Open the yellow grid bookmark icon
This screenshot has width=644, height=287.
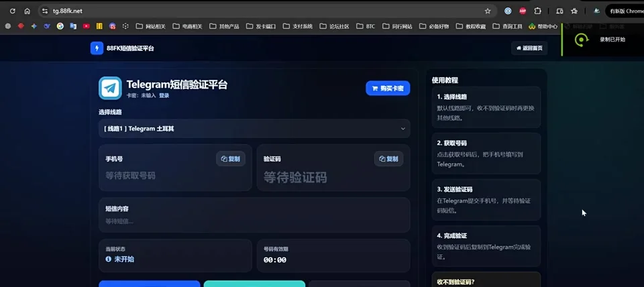pyautogui.click(x=99, y=26)
